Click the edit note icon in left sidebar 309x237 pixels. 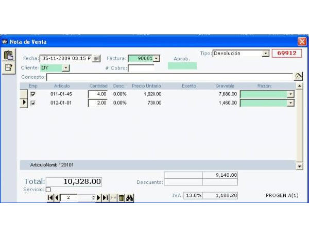(8, 67)
